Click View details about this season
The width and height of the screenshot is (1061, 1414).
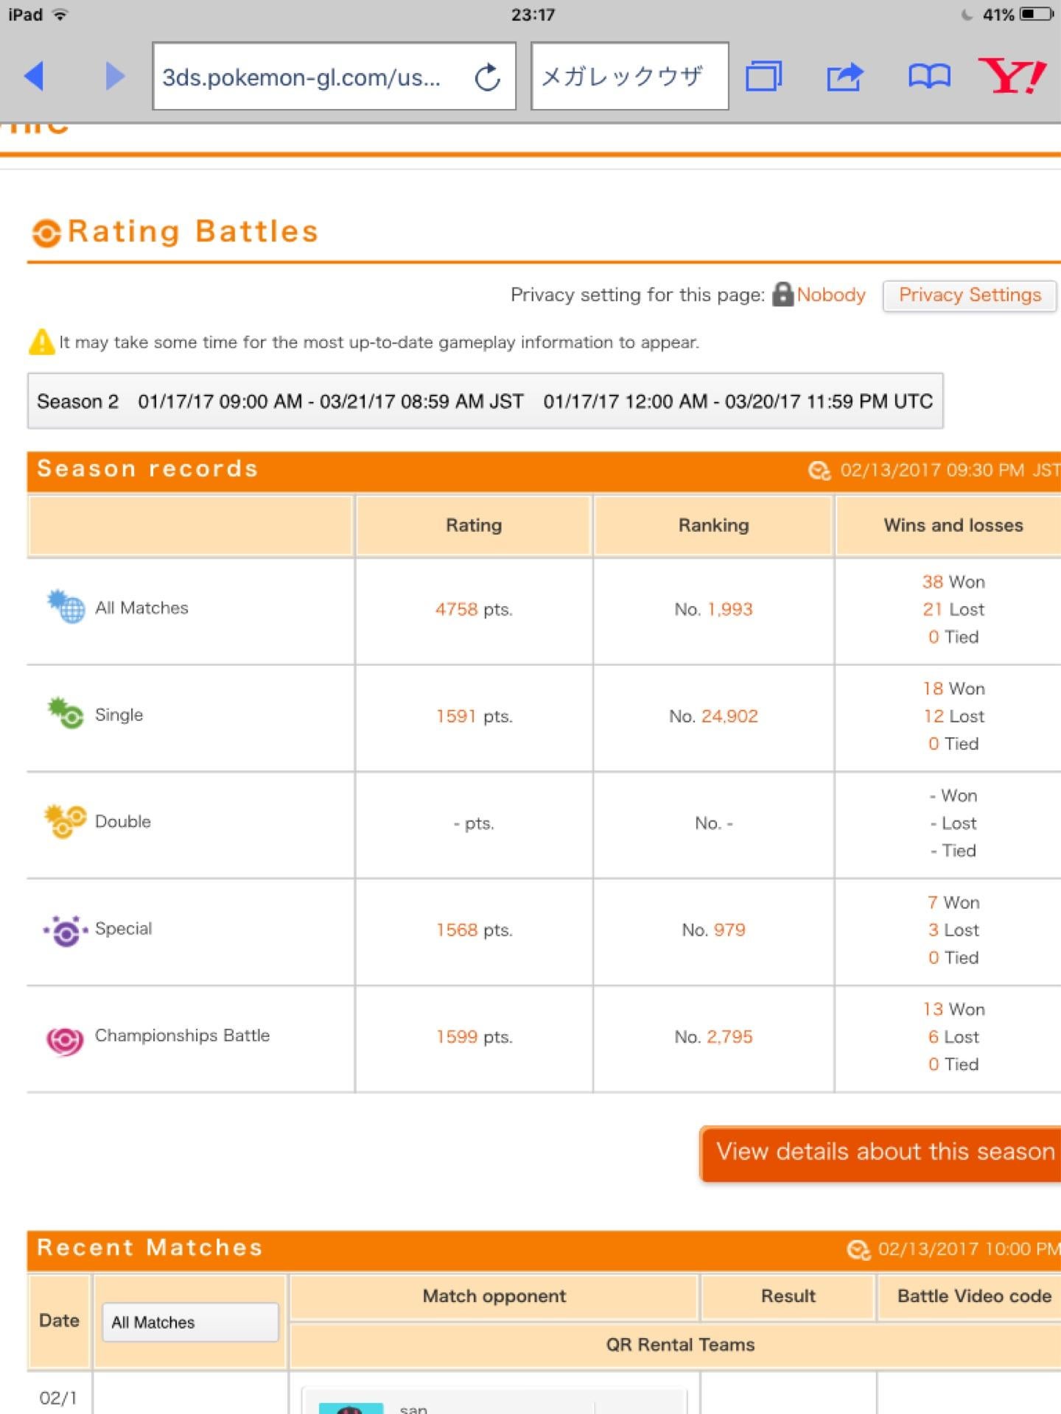point(884,1152)
